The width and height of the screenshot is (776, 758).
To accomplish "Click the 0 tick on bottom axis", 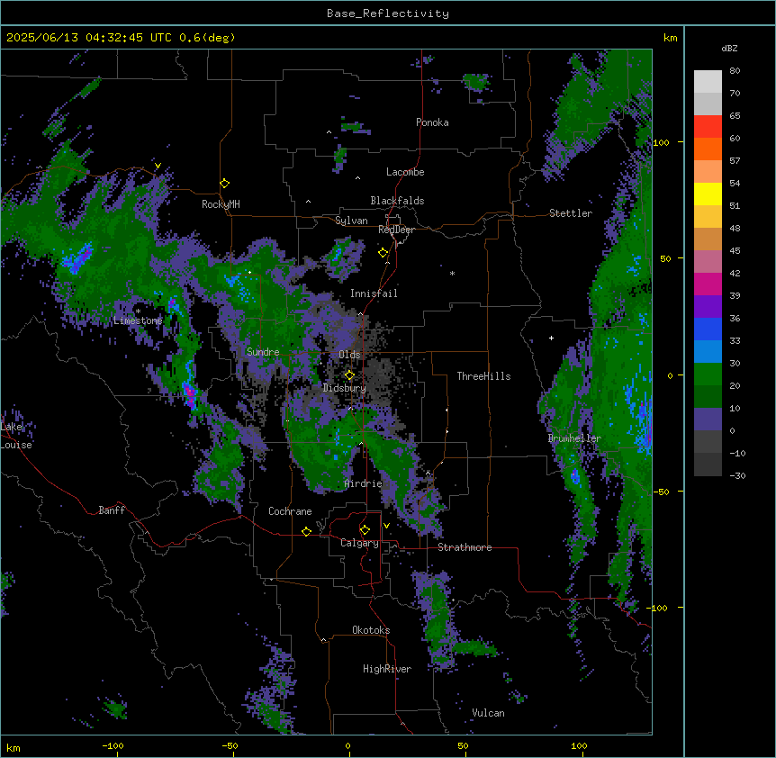I will coord(347,745).
